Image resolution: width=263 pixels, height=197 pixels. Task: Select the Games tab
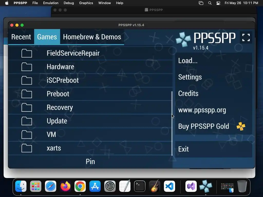coord(47,37)
